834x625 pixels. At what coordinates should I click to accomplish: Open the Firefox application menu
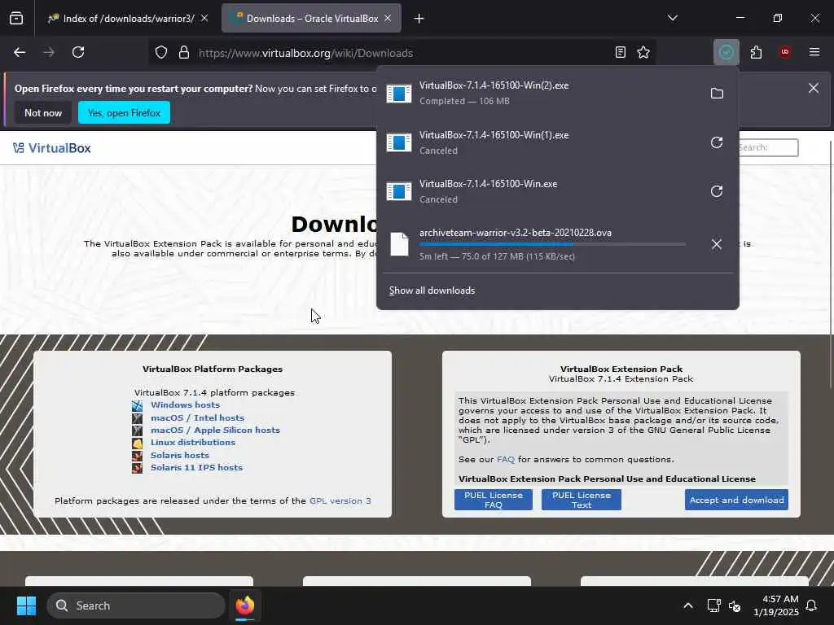click(814, 52)
